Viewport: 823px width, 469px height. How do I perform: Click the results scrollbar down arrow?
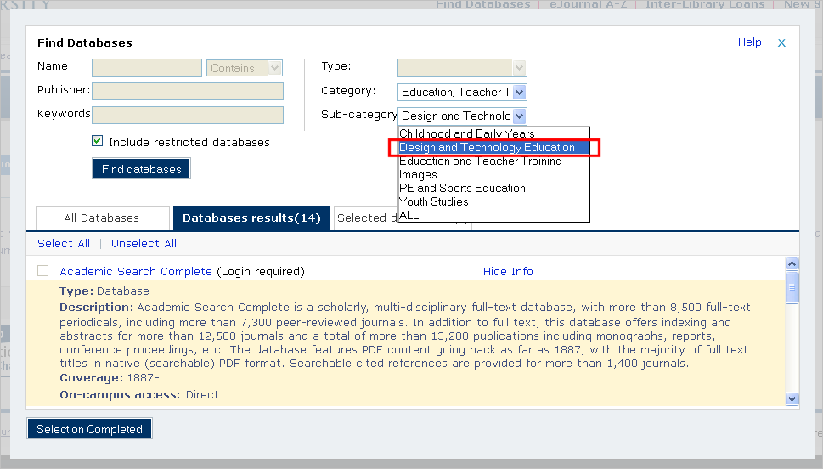(x=792, y=398)
